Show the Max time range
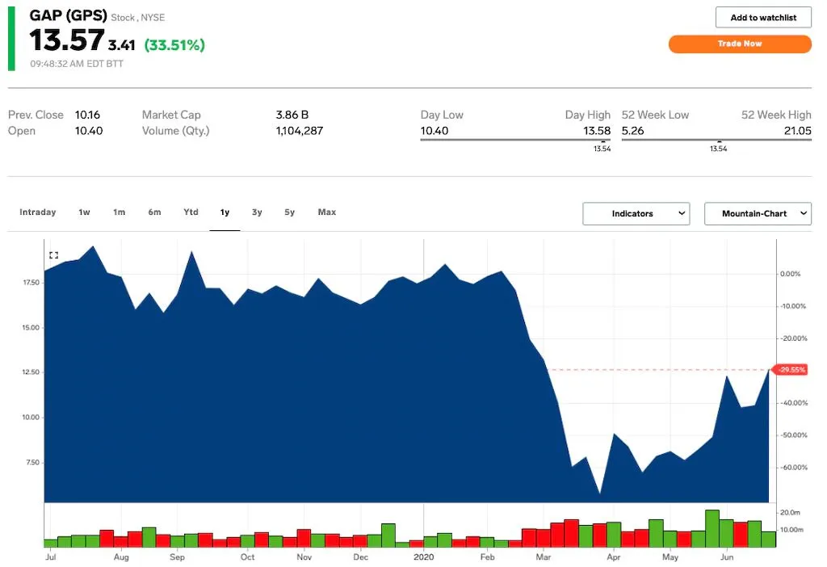 [x=327, y=212]
